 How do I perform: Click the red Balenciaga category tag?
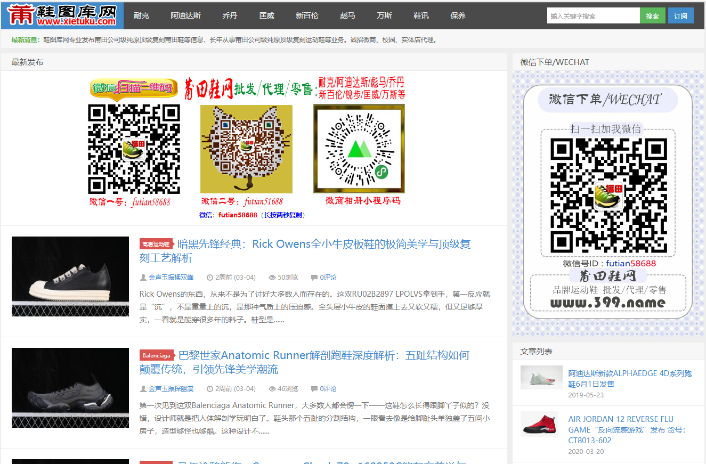click(x=157, y=355)
